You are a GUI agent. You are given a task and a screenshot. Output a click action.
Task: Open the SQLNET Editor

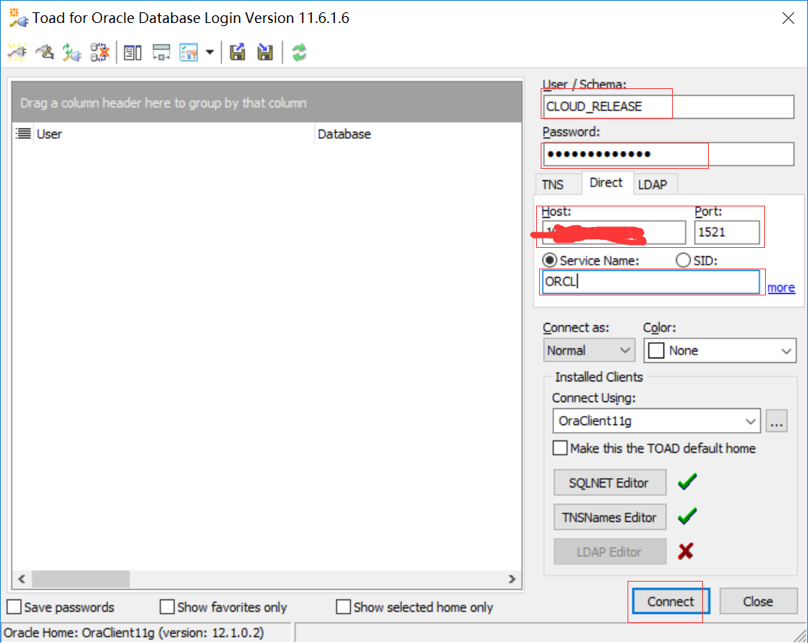click(x=610, y=483)
